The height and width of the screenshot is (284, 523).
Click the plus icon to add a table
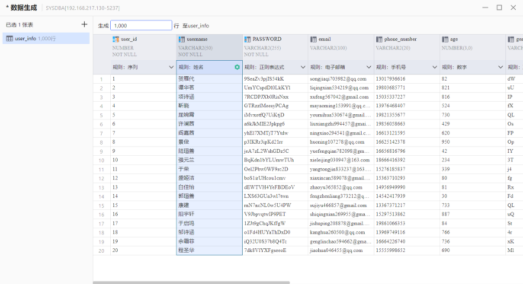84,25
